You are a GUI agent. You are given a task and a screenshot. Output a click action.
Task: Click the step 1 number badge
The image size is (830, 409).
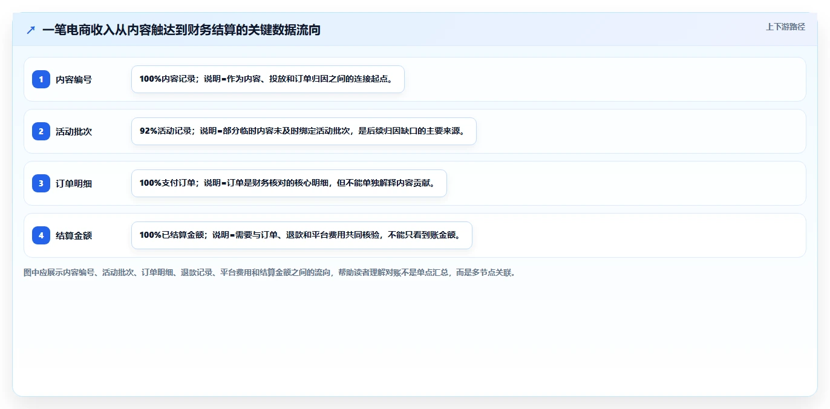click(41, 79)
